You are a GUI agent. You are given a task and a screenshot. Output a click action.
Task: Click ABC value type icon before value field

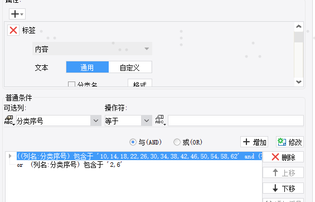161,121
